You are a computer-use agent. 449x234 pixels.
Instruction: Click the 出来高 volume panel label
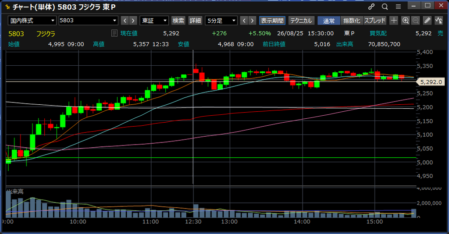pyautogui.click(x=15, y=191)
